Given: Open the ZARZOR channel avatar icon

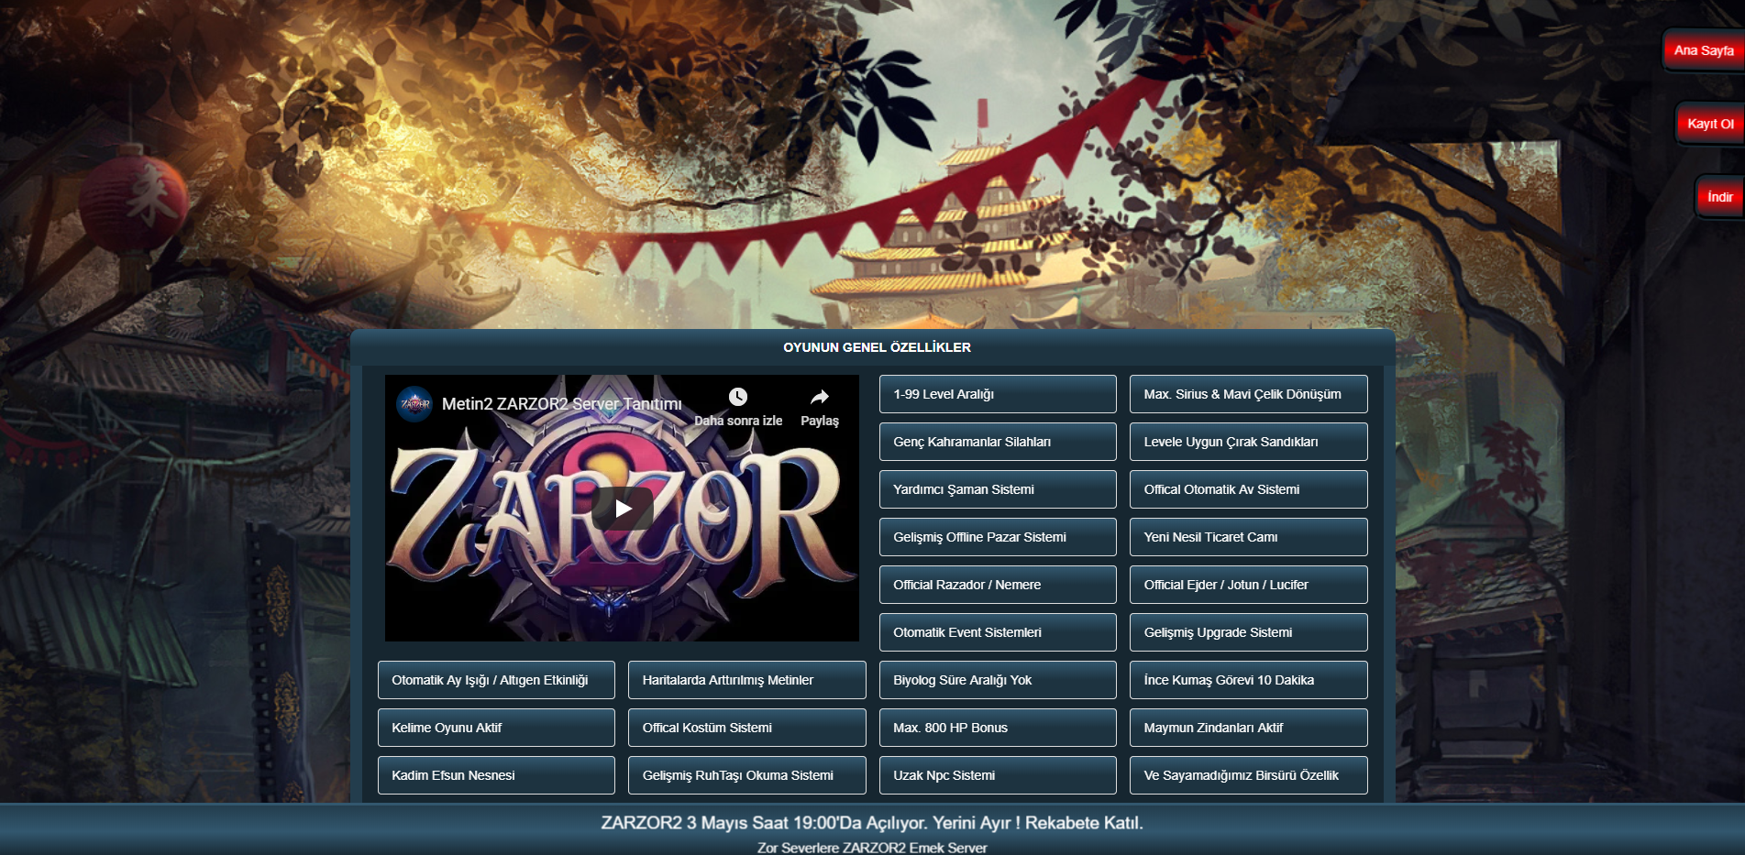Looking at the screenshot, I should tap(414, 404).
